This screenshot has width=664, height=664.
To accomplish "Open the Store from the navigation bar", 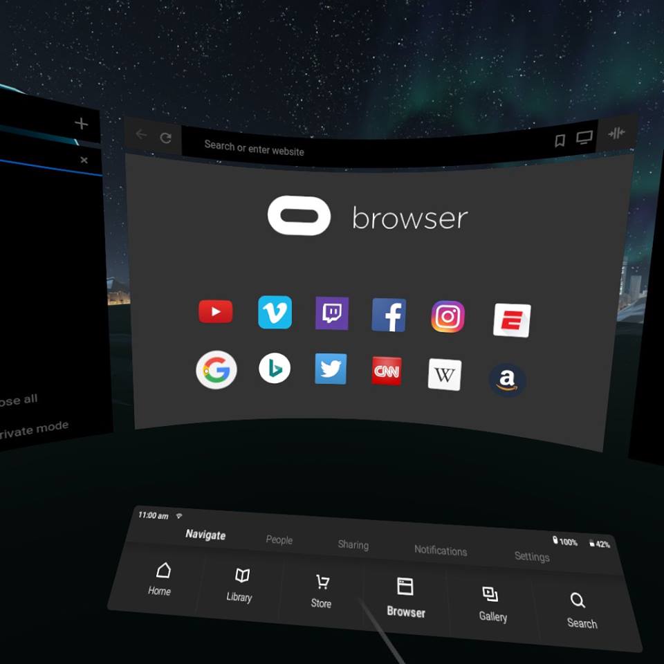I will tap(321, 591).
